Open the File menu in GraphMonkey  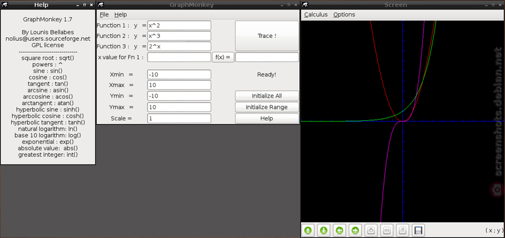tap(104, 14)
